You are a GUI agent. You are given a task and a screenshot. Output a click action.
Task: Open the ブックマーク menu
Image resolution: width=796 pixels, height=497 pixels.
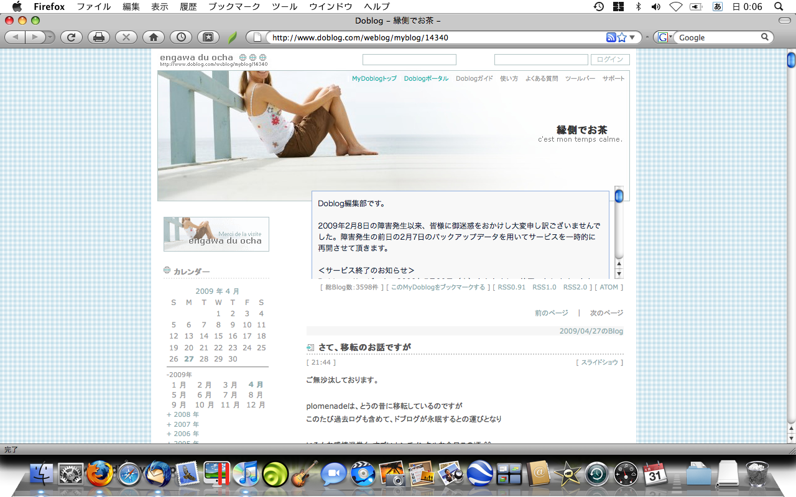tap(235, 7)
